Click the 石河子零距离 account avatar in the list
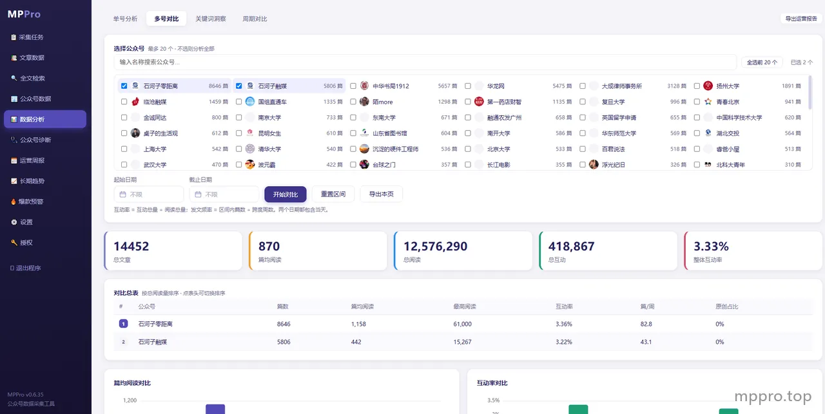 135,86
